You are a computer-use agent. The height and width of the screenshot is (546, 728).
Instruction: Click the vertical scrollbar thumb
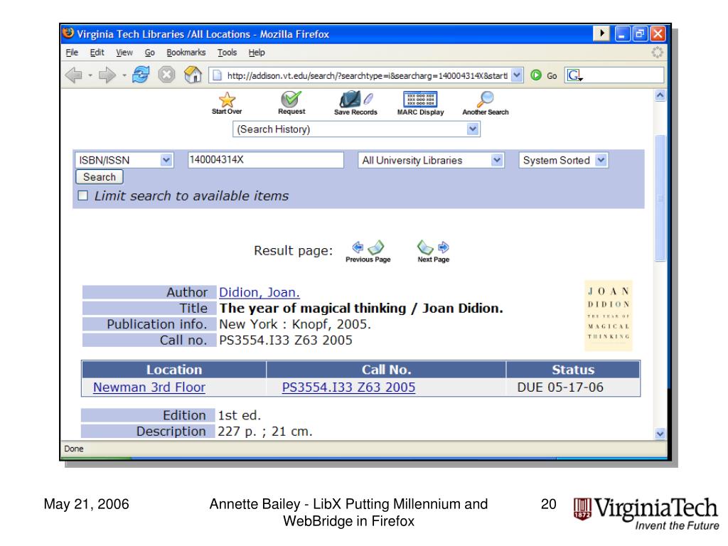660,199
